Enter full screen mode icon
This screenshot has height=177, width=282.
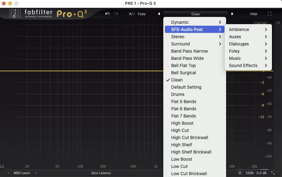(x=269, y=14)
